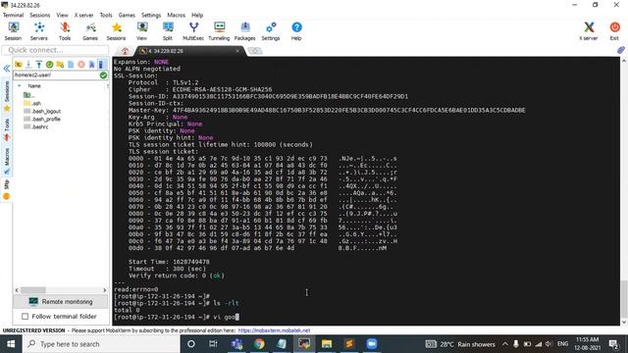The image size is (628, 353).
Task: Switch to Tools vertical sidebar tab
Action: pos(7,129)
